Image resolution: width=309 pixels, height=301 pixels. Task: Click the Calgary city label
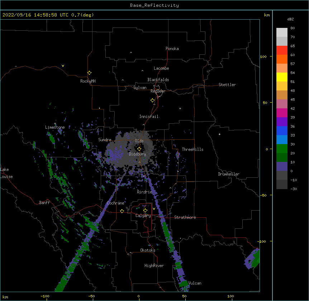[143, 216]
